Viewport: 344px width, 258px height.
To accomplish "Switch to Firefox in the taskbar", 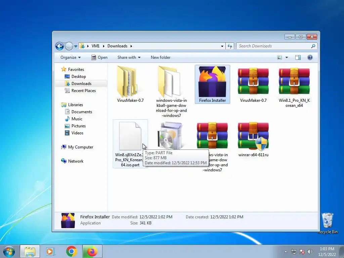I will [92, 251].
